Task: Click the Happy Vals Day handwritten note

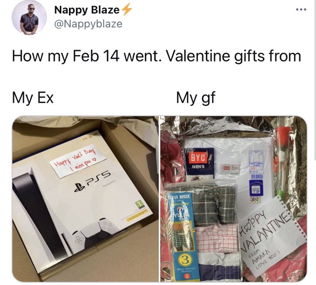Action: pos(78,161)
